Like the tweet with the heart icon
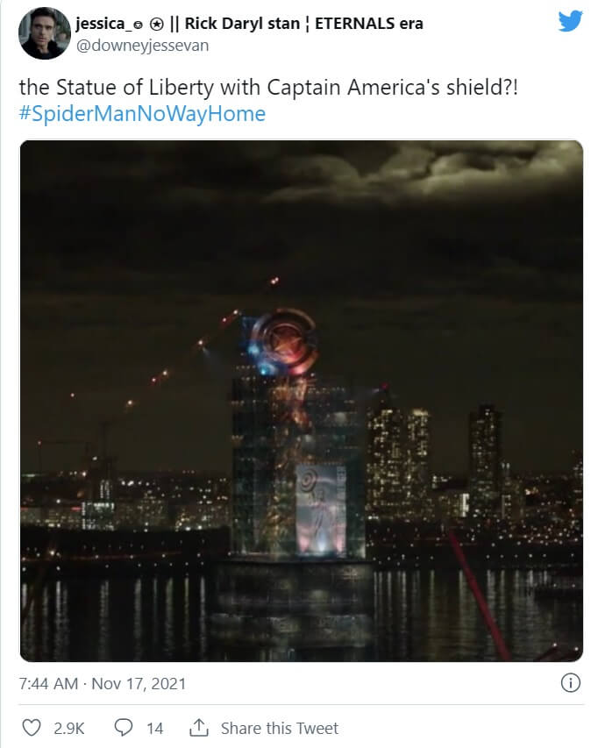The image size is (598, 748). coord(32,728)
